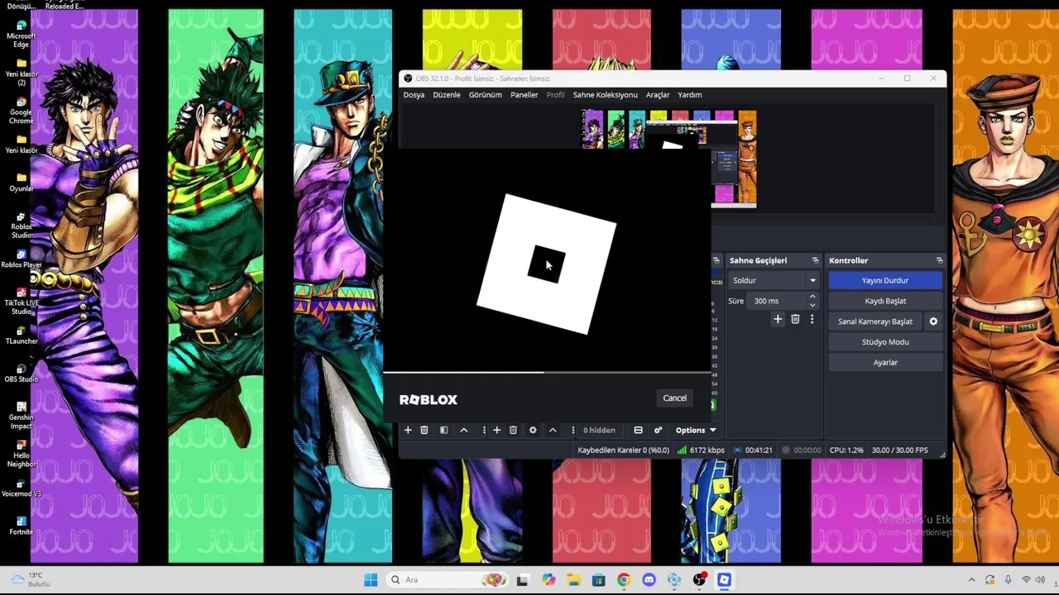Open Hello Neighbor desktop shortcut
Image resolution: width=1059 pixels, height=595 pixels.
coord(21,454)
